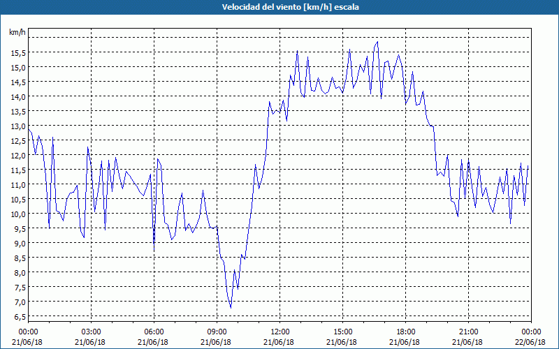Click the 8,5 y-axis label
This screenshot has width=559, height=349.
[20, 258]
